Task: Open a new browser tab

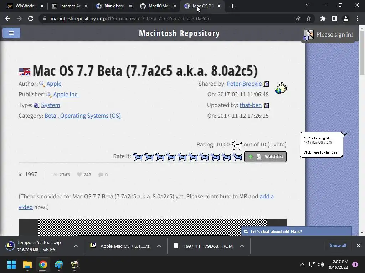Action: pos(232,6)
